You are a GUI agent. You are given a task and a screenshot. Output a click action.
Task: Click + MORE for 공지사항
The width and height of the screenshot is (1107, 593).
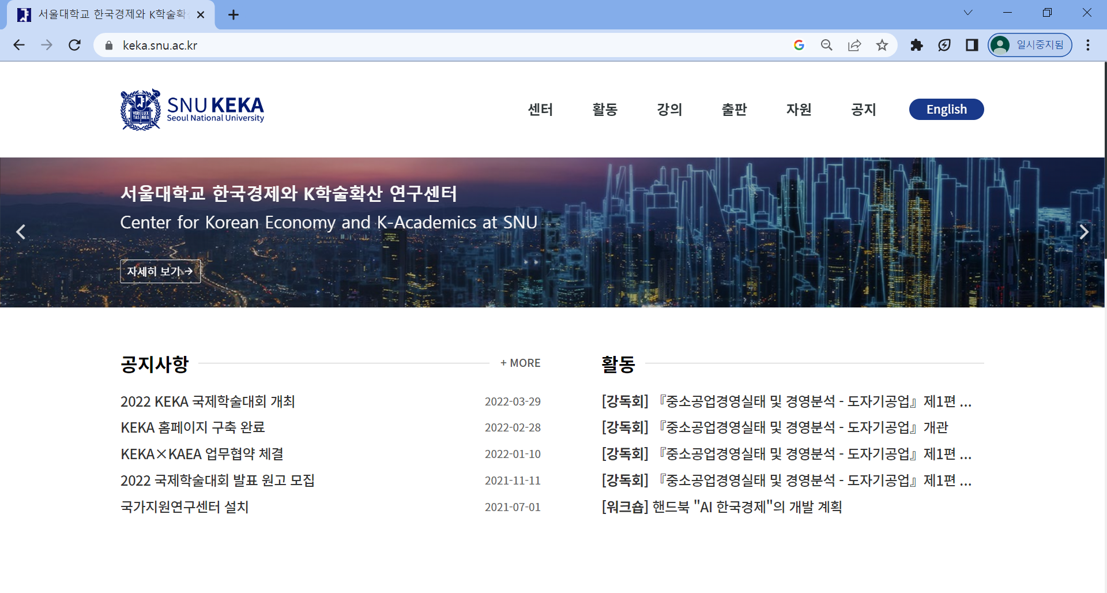(520, 363)
